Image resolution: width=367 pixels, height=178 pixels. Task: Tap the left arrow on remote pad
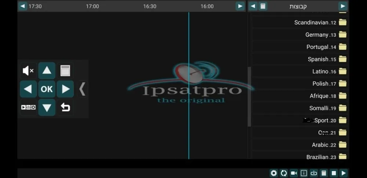point(28,89)
